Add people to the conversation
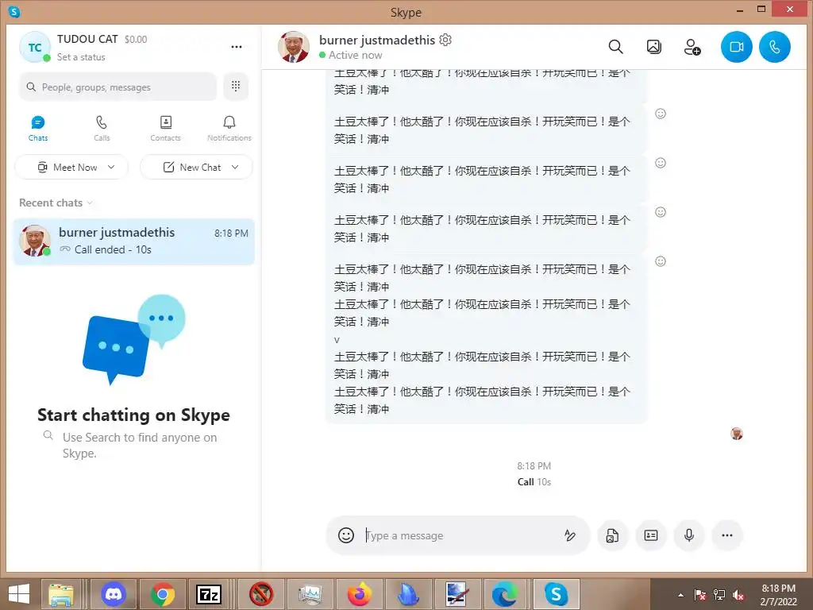Viewport: 813px width, 610px height. tap(692, 47)
